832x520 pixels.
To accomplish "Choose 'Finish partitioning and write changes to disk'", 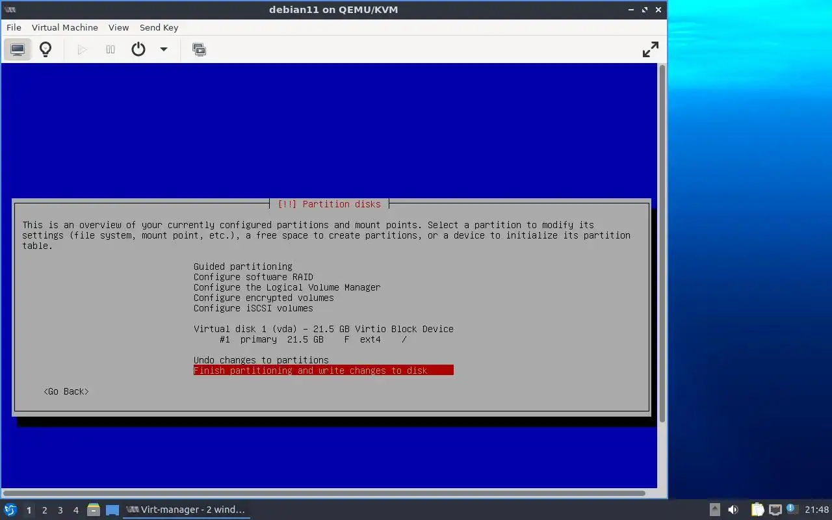I will pos(324,370).
